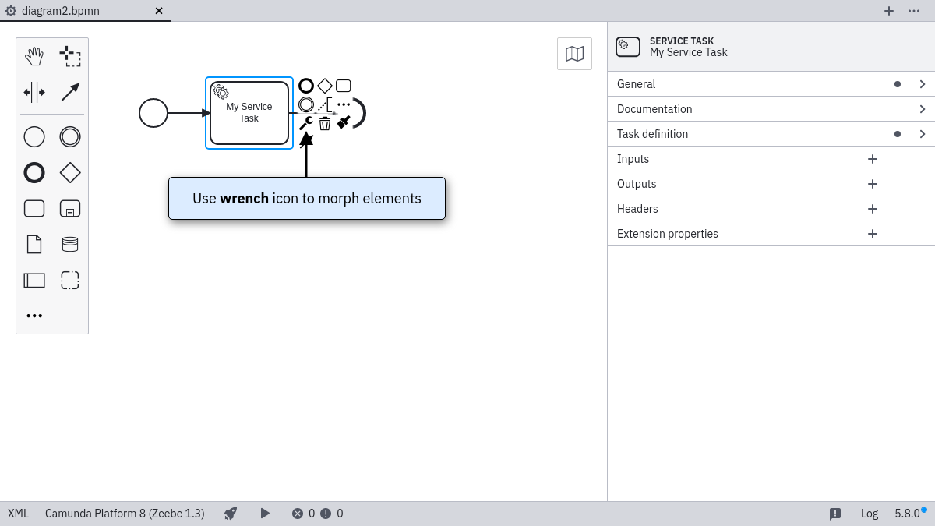
Task: Append an end event from the context pad
Action: pyautogui.click(x=305, y=86)
